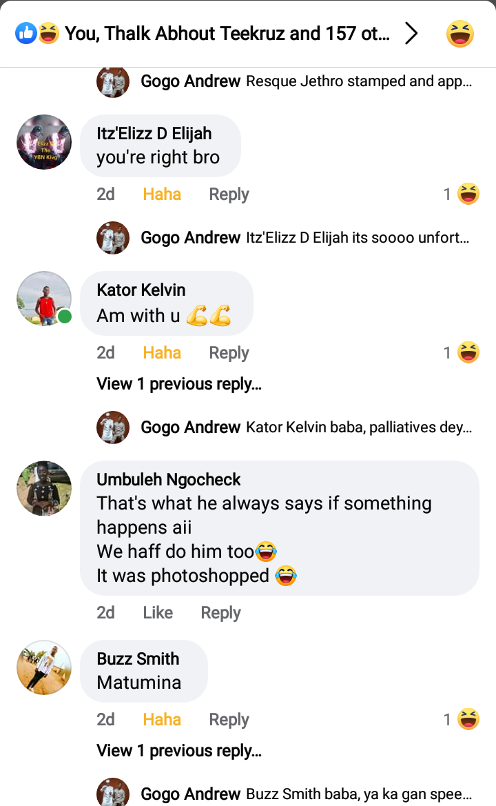Toggle Haha reaction on Buzz Smith's comment
Viewport: 496px width, 806px height.
click(162, 720)
